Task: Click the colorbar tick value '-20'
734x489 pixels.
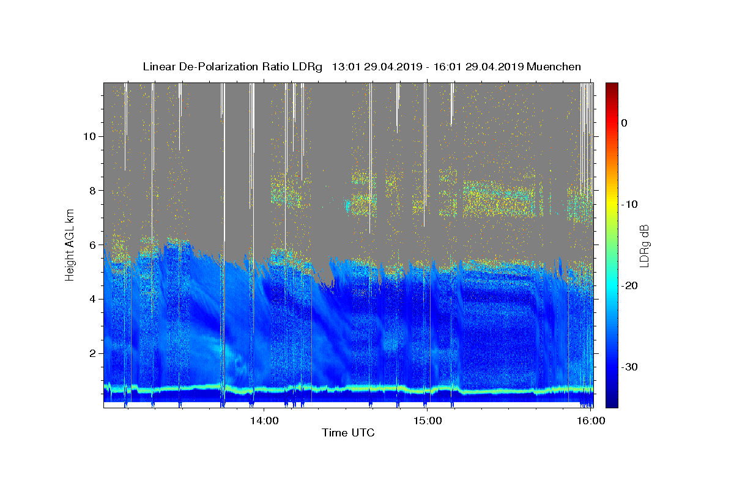Action: (630, 285)
